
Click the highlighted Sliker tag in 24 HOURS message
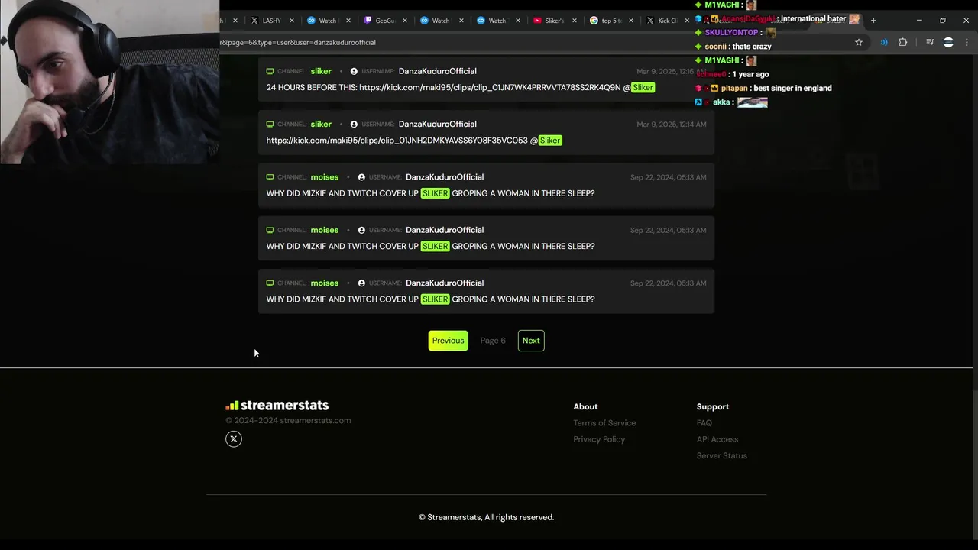point(643,88)
